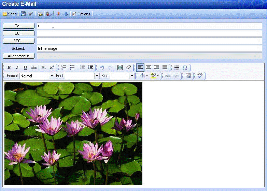Run spell check with ABC checkmark icon

[200, 76]
